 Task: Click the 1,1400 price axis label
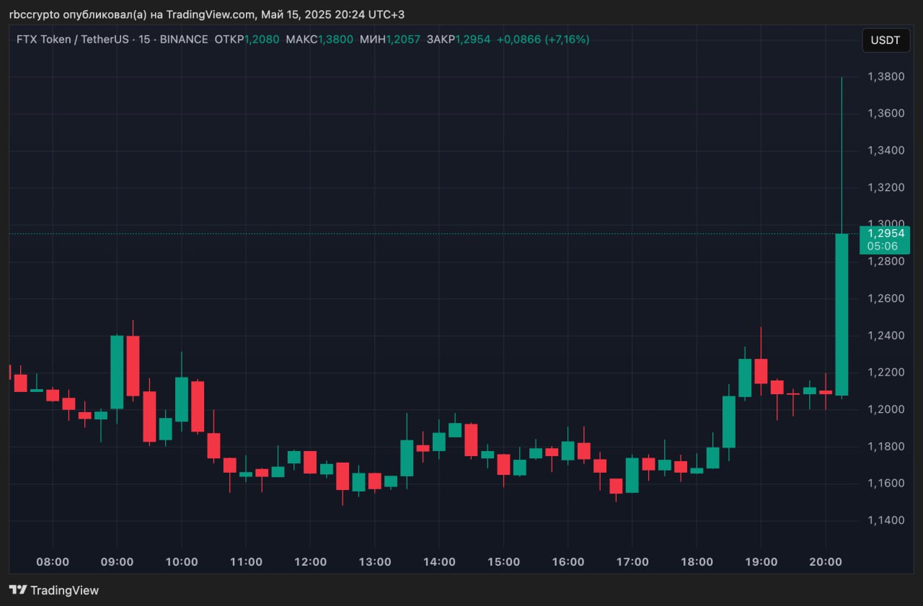(886, 520)
